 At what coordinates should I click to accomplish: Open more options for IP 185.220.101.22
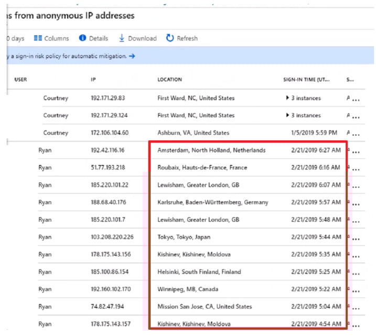tap(356, 187)
